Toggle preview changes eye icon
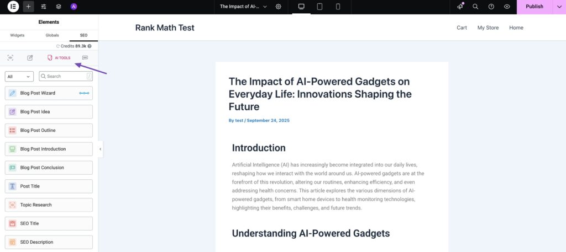 pos(507,7)
